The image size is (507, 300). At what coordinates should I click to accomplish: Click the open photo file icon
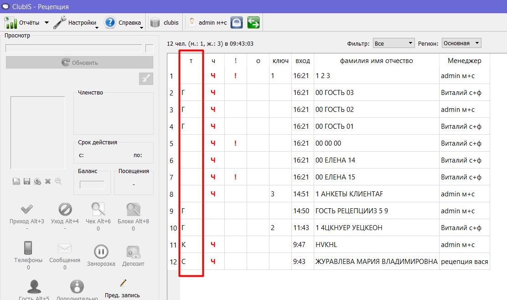point(16,181)
